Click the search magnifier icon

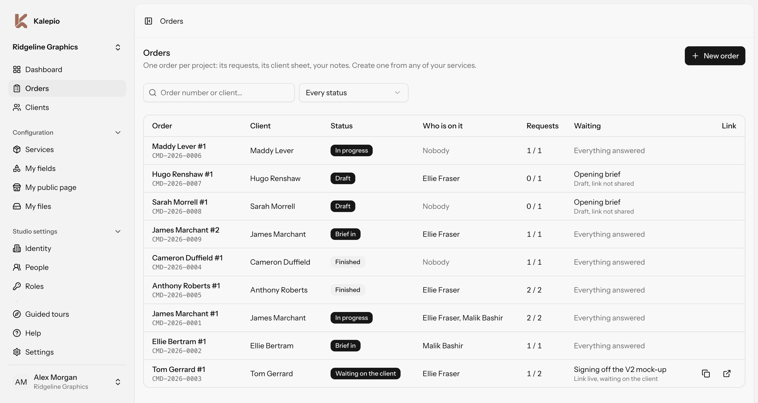pyautogui.click(x=153, y=93)
